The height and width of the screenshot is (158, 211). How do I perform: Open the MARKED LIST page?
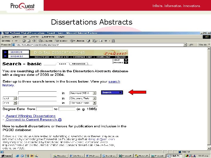pos(61,57)
